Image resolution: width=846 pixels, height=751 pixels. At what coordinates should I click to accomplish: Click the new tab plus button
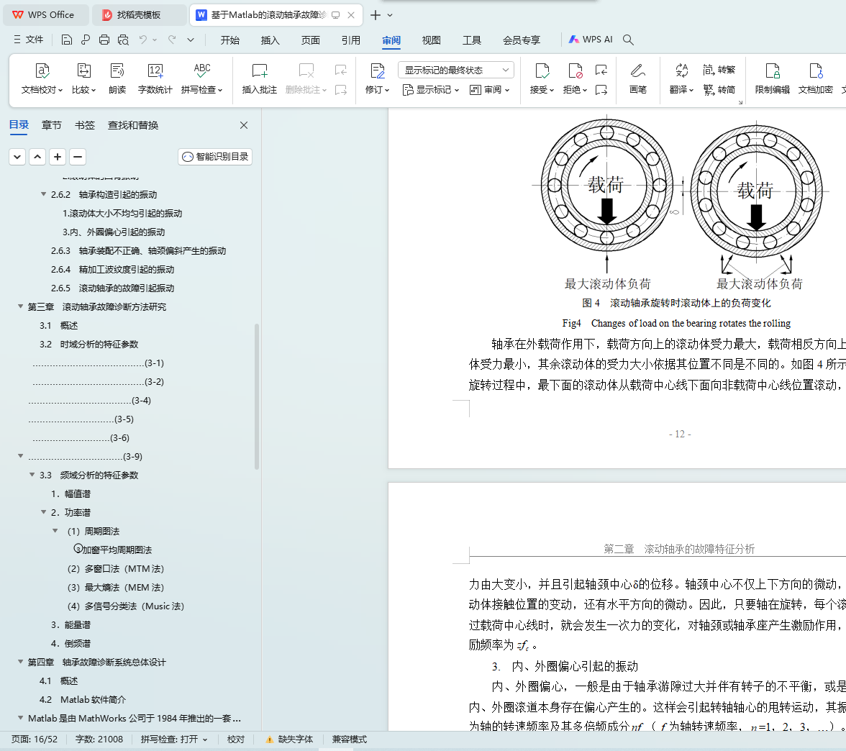[376, 15]
